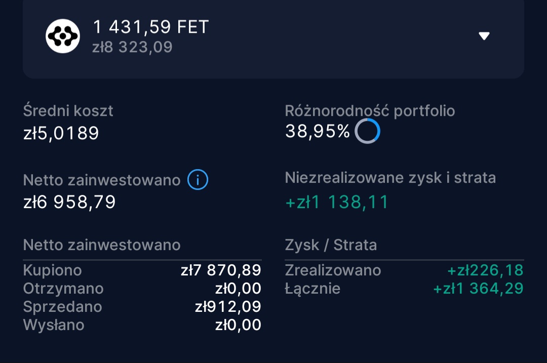Screen dimensions: 547x363
Task: Tap the info icon beside Netto zainwestowano
Action: coord(198,180)
